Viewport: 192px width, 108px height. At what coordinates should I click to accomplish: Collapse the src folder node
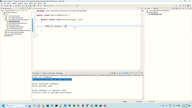pos(3,14)
